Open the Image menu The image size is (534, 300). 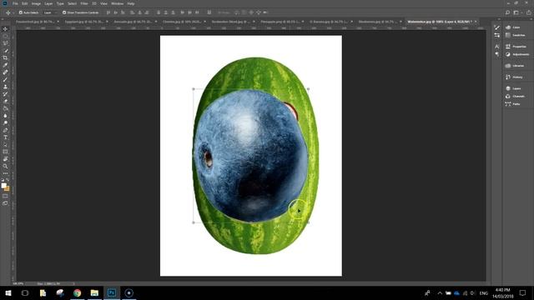[x=36, y=3]
